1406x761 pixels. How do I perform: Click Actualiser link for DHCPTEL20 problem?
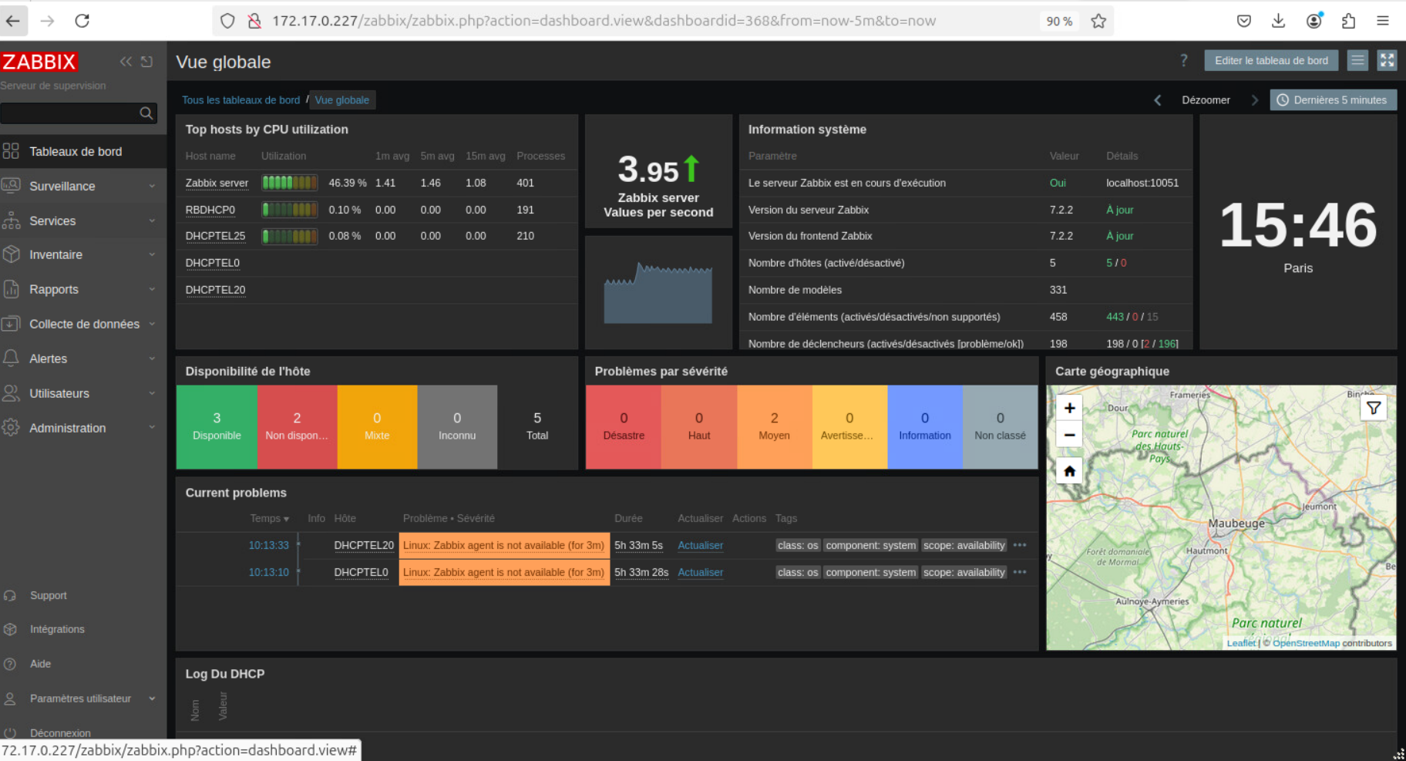700,545
